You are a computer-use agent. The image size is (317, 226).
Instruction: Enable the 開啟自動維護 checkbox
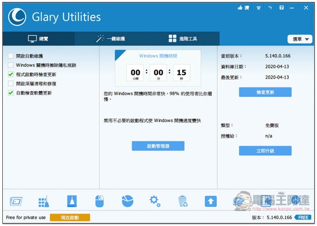pyautogui.click(x=11, y=56)
